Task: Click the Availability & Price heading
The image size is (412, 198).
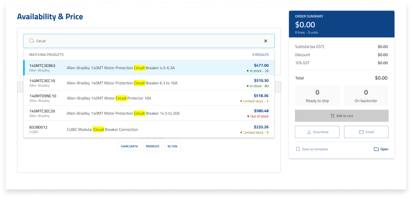Action: click(50, 17)
